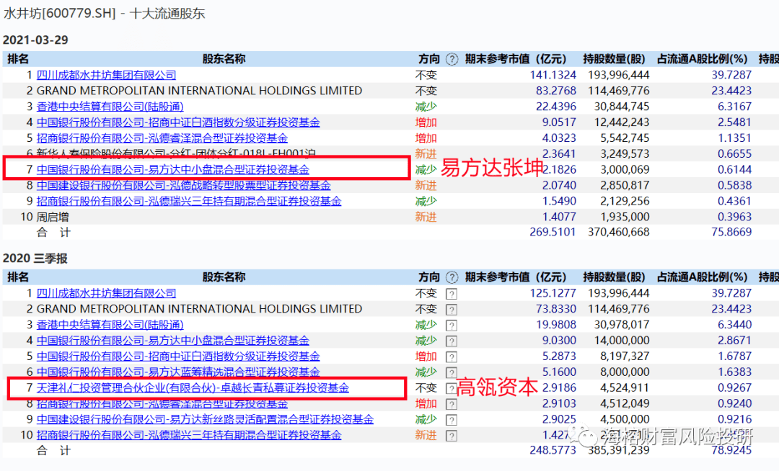This screenshot has width=779, height=471.
Task: Click the question mark icon in the 四川成都水井坊集团 row of 2020 三季报
Action: click(x=451, y=294)
